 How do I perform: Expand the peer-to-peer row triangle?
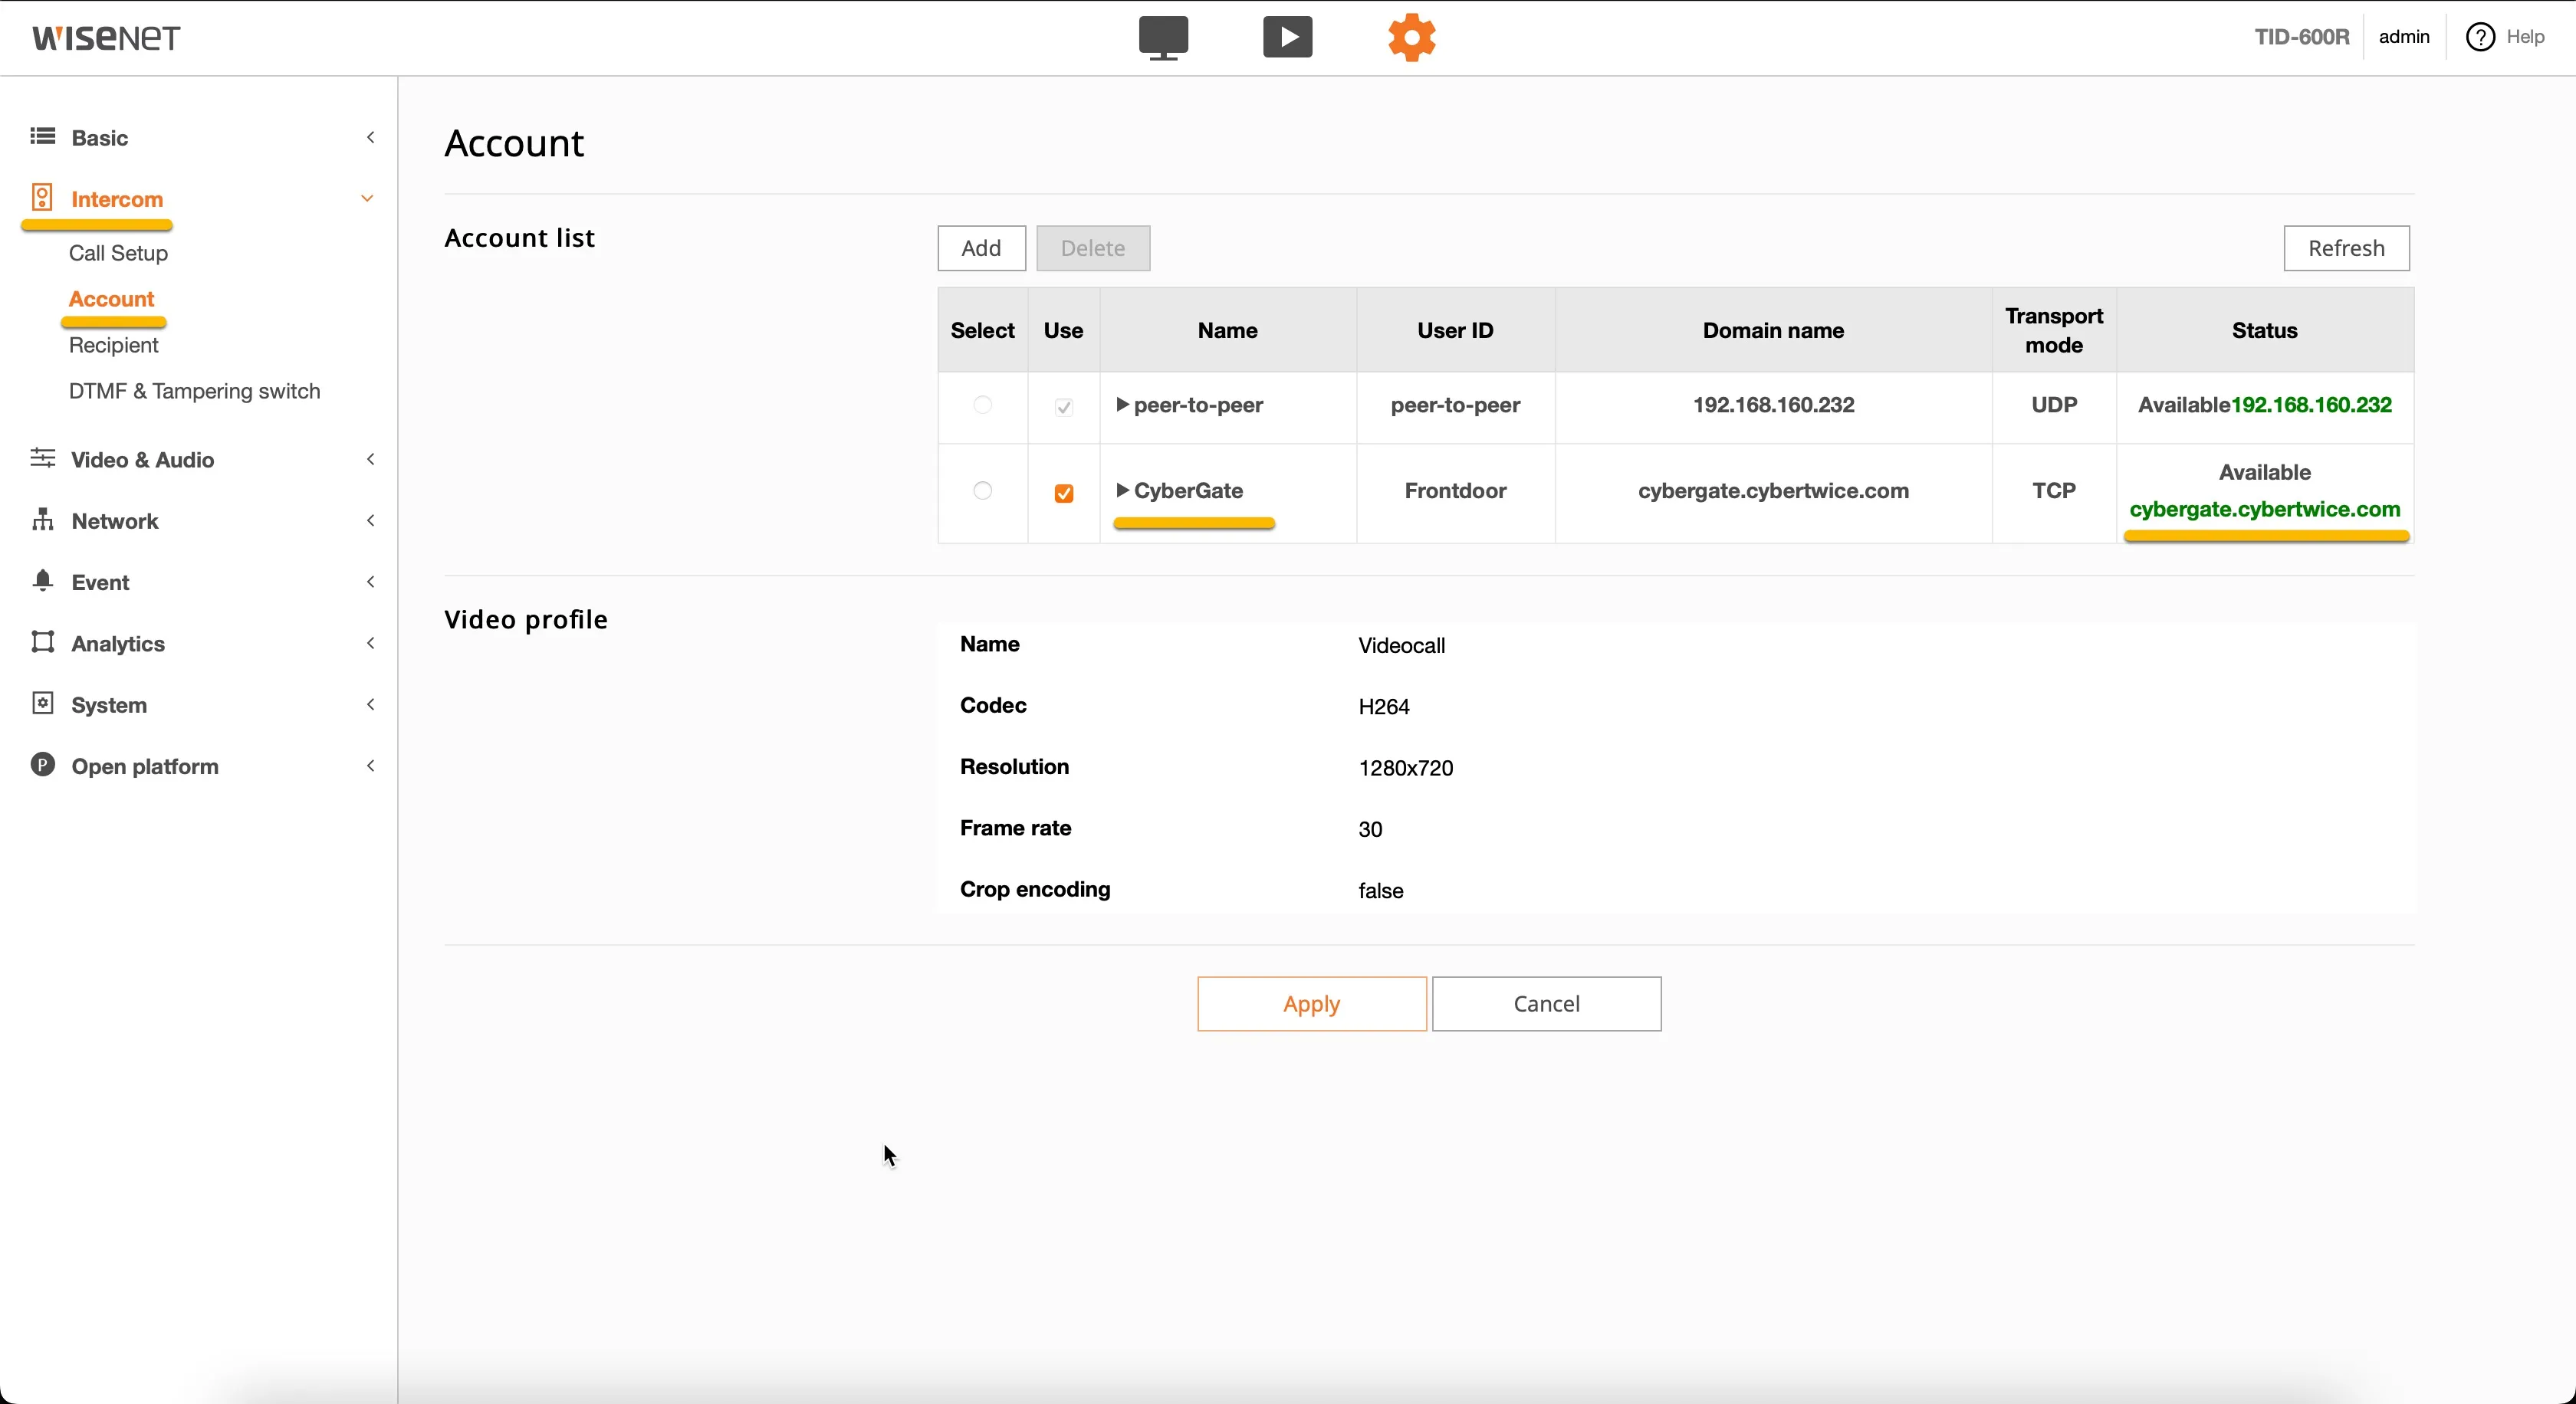(x=1122, y=405)
